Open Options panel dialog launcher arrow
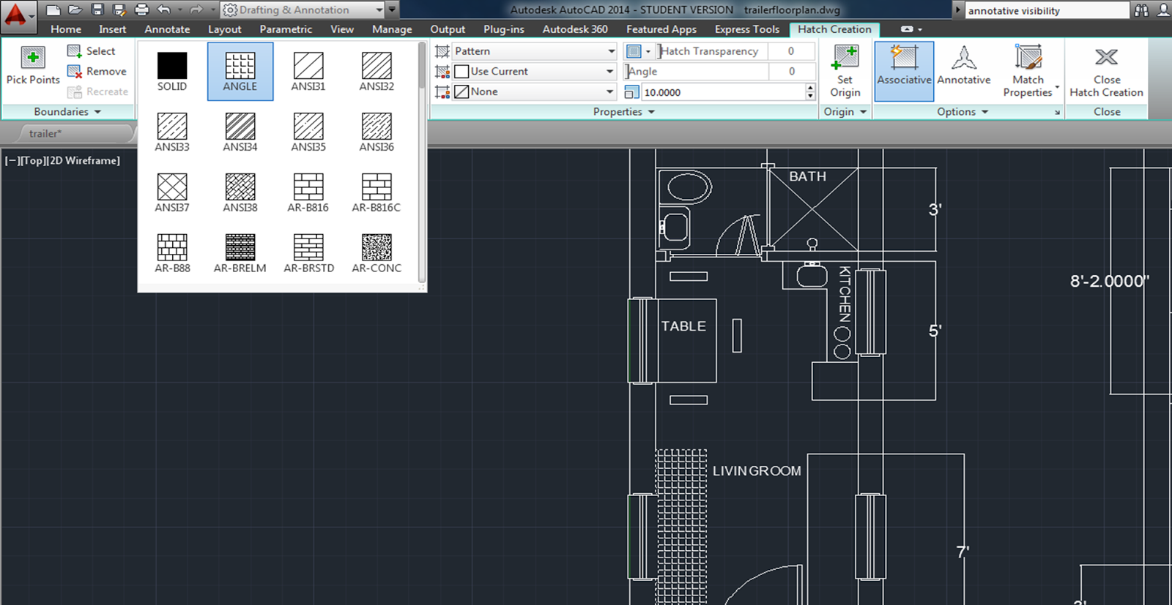The image size is (1172, 605). point(1057,112)
